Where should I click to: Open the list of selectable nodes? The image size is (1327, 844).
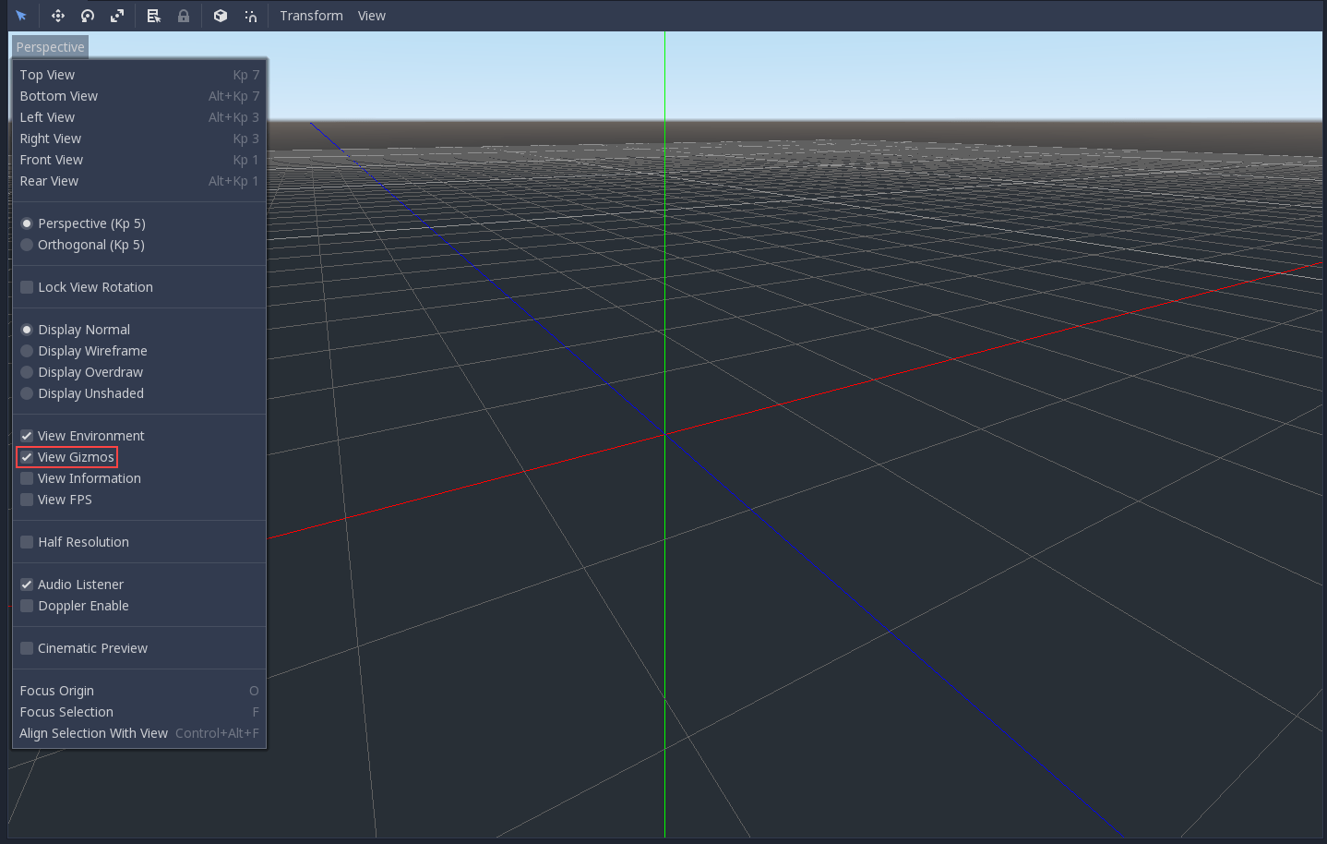153,16
